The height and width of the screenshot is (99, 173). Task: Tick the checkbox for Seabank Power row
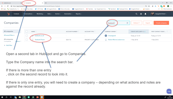click(x=27, y=40)
